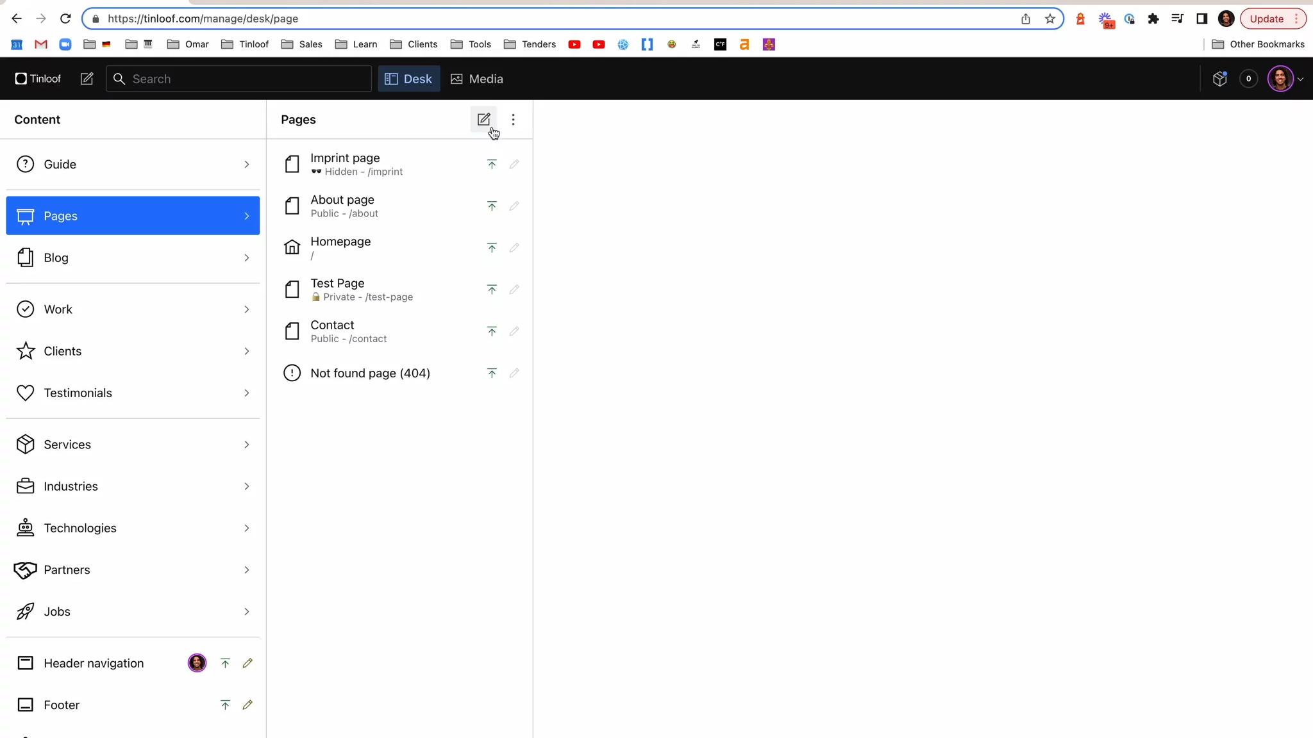This screenshot has height=738, width=1313.
Task: Open the three-dot menu in Pages header
Action: coord(513,119)
